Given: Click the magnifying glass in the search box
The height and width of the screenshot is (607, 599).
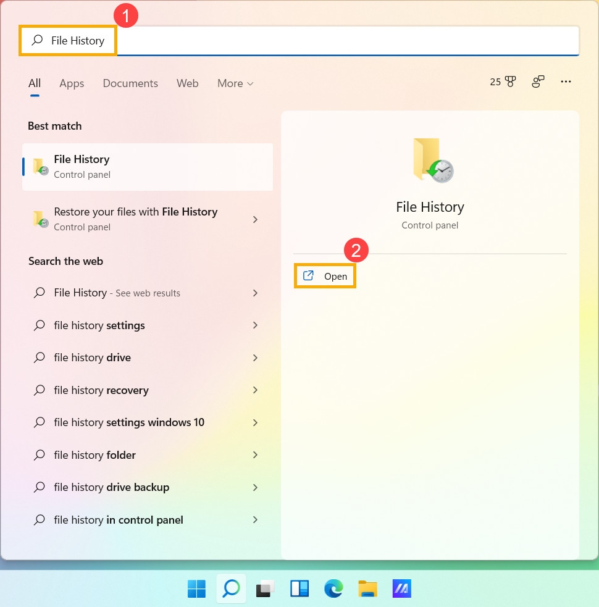Looking at the screenshot, I should pyautogui.click(x=37, y=40).
